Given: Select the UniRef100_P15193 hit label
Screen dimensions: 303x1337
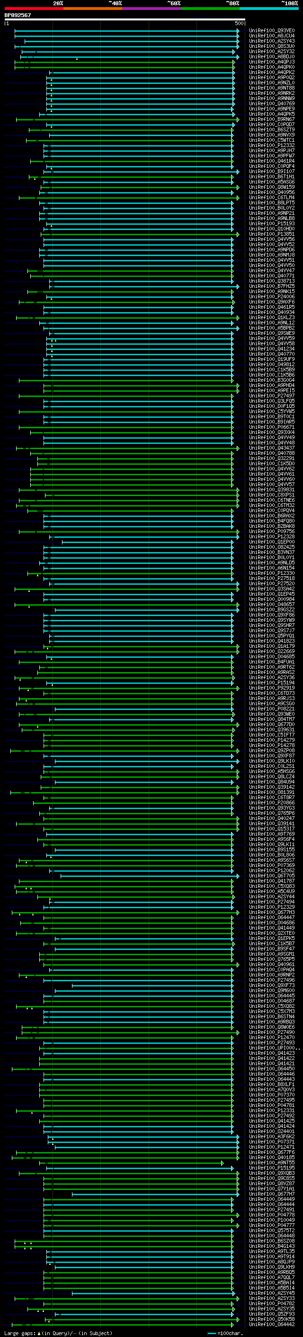Looking at the screenshot, I should point(272,224).
